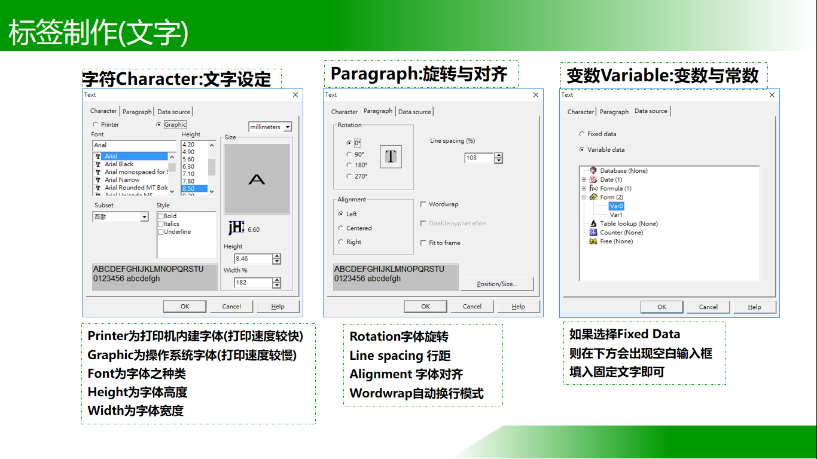Click the Database icon in data source tree
The height and width of the screenshot is (459, 817).
[x=593, y=171]
